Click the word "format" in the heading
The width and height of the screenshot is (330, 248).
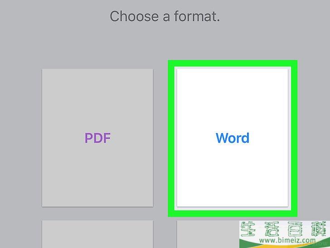point(193,16)
